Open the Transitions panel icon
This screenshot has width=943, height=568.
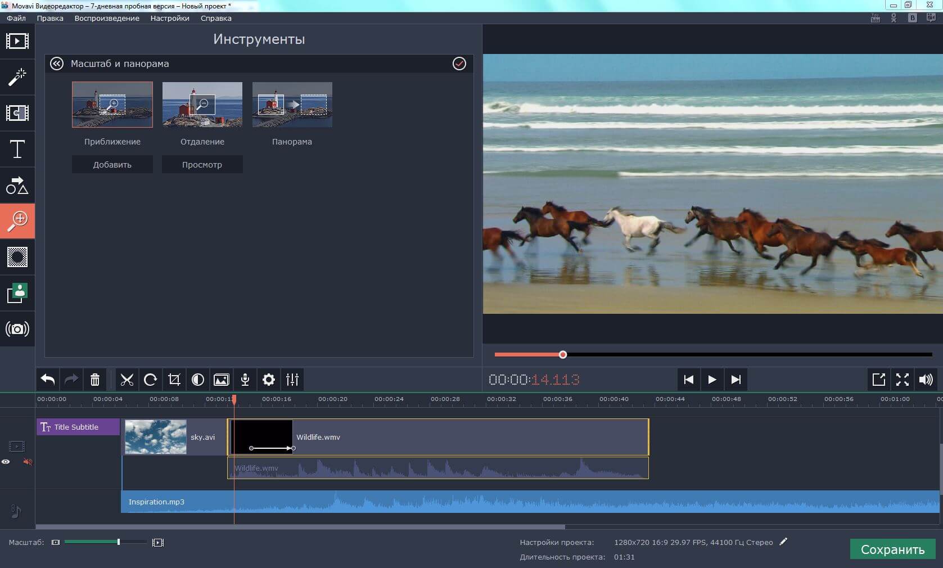(17, 113)
